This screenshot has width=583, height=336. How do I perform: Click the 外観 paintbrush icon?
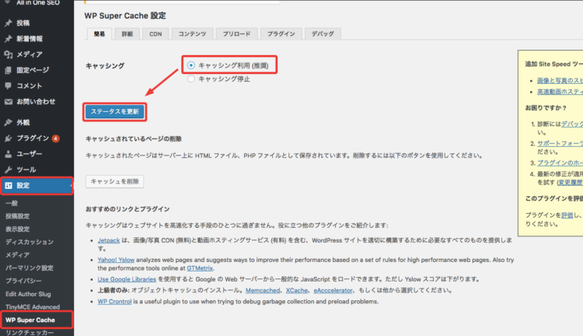point(8,123)
